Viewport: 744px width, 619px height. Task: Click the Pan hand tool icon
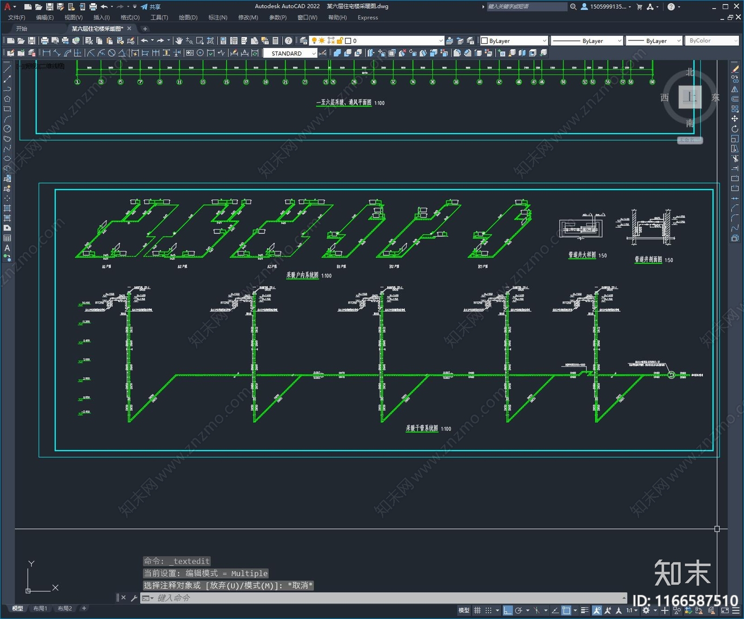179,41
